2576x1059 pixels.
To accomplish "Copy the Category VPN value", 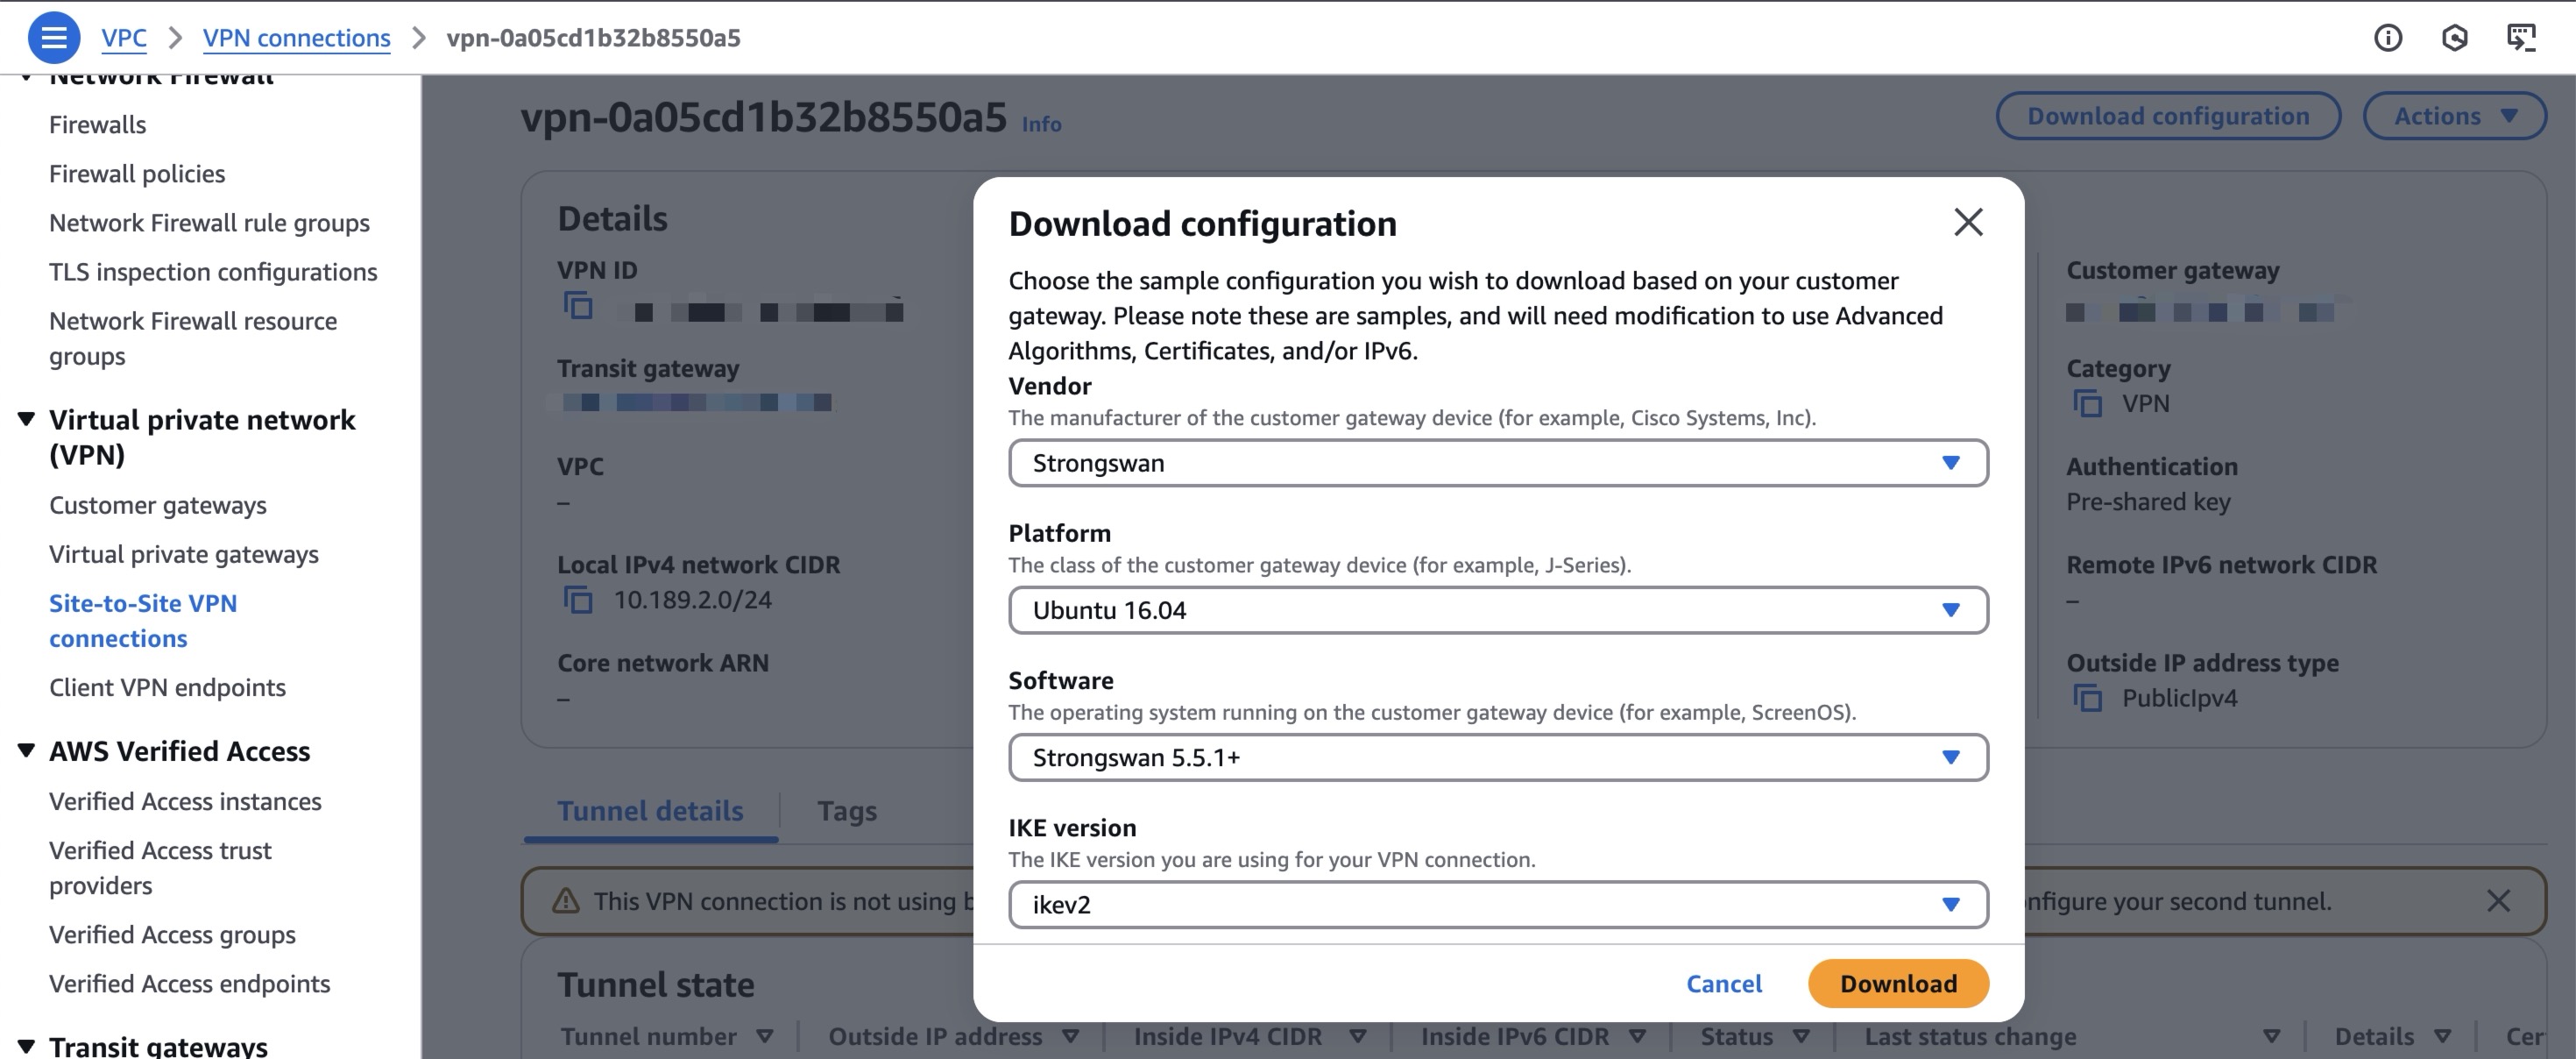I will point(2087,403).
